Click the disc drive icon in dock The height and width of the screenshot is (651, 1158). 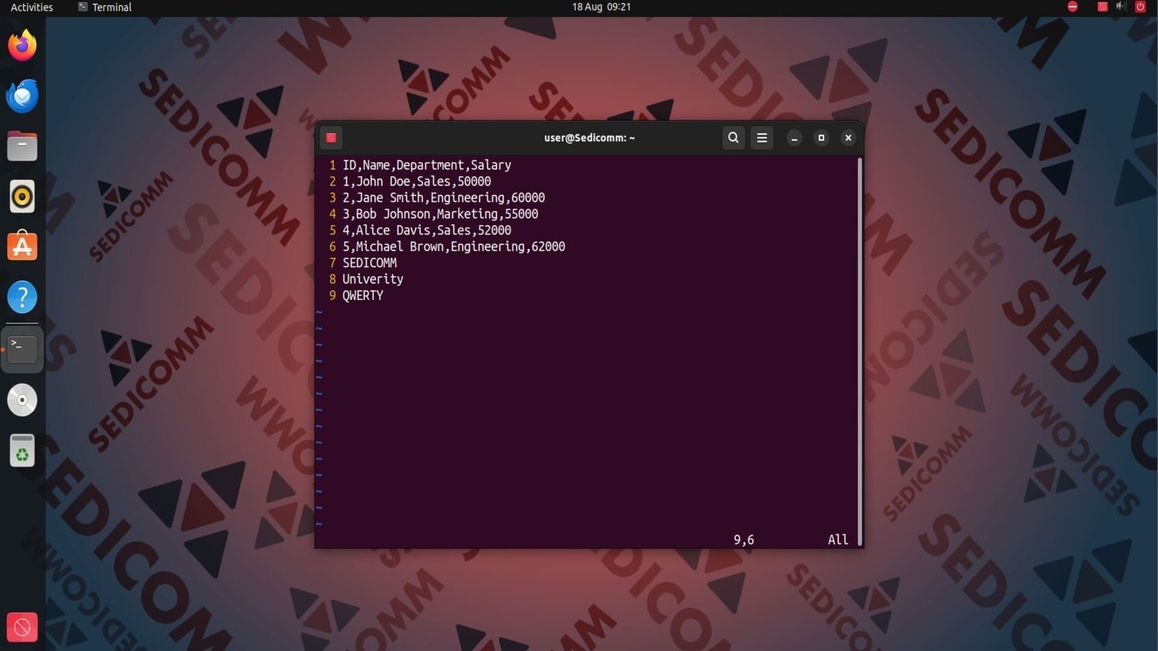pos(22,400)
